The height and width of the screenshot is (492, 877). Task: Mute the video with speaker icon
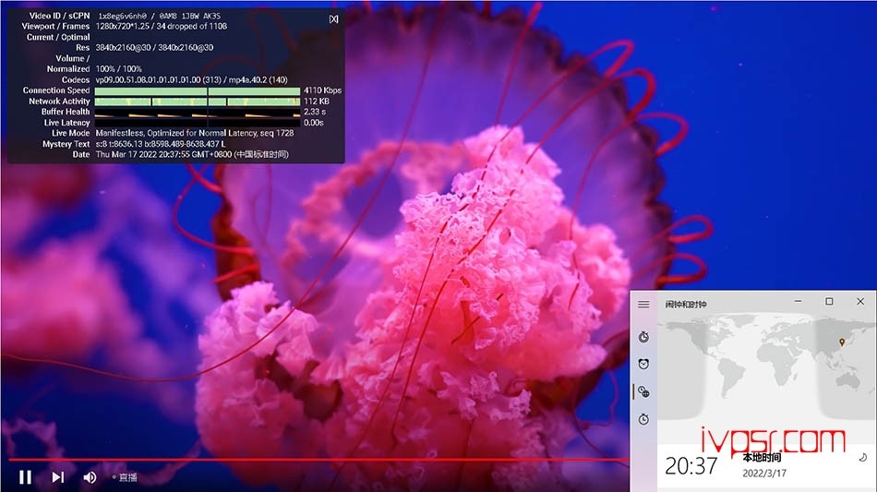click(x=90, y=477)
